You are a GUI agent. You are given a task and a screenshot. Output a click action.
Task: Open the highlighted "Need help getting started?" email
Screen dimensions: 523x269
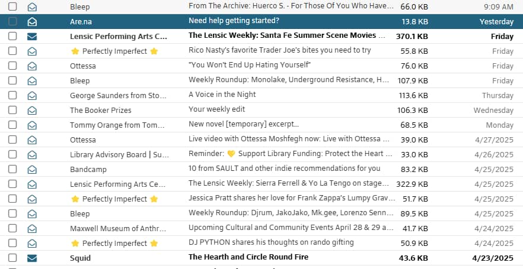(234, 21)
